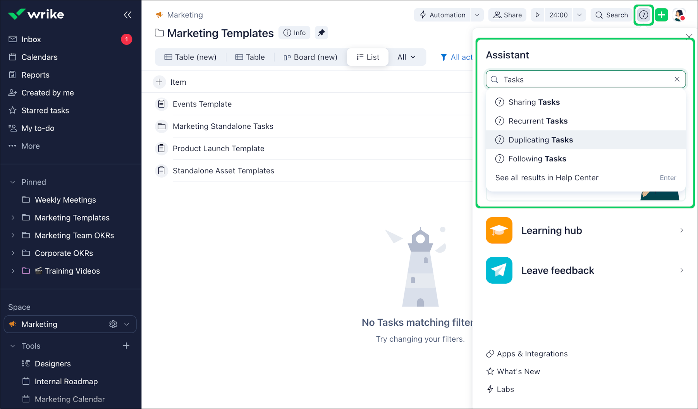Switch to Table (new) view
Image resolution: width=698 pixels, height=409 pixels.
(190, 57)
